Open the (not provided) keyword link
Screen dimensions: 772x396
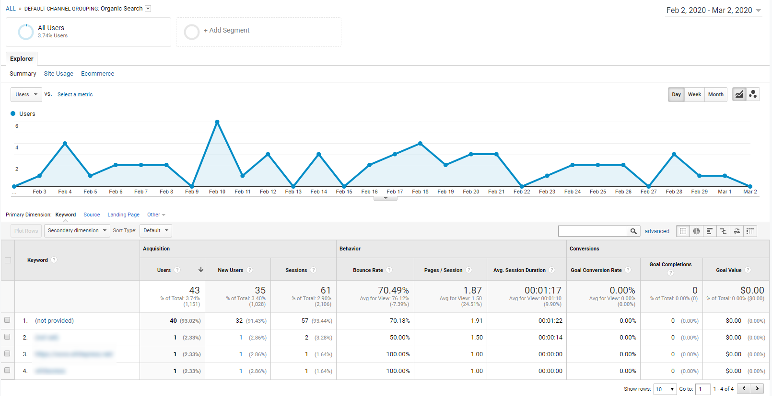(x=54, y=320)
